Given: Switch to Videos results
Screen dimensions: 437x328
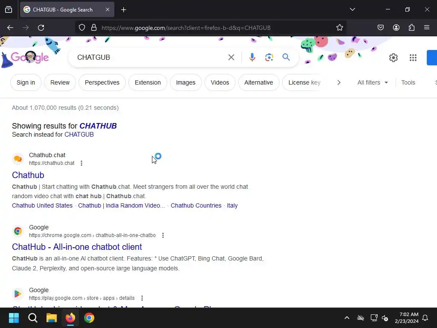Looking at the screenshot, I should tap(220, 82).
